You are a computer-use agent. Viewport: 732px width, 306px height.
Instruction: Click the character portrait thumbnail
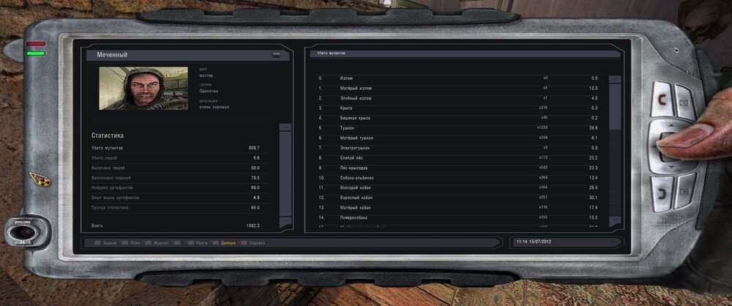[x=143, y=89]
